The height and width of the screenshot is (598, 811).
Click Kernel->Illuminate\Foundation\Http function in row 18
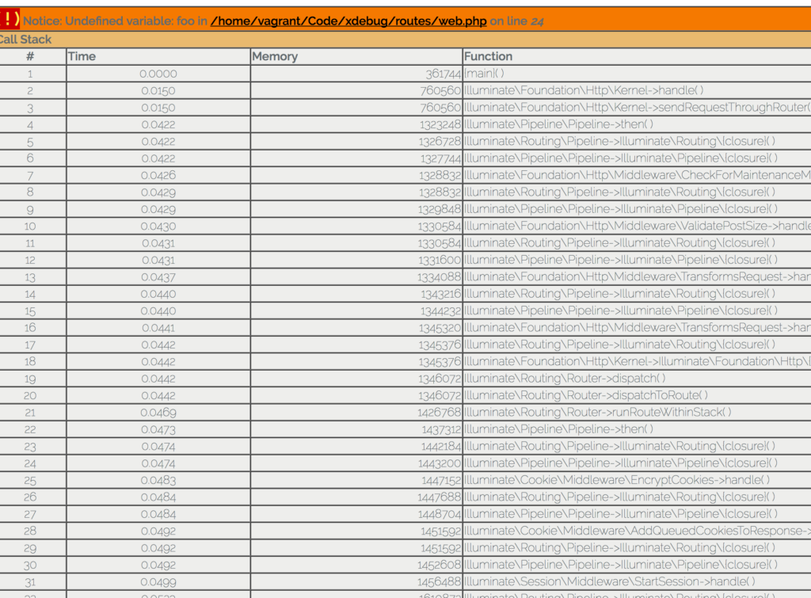point(638,361)
